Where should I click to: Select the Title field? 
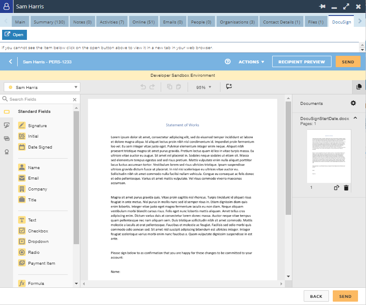tap(27, 200)
